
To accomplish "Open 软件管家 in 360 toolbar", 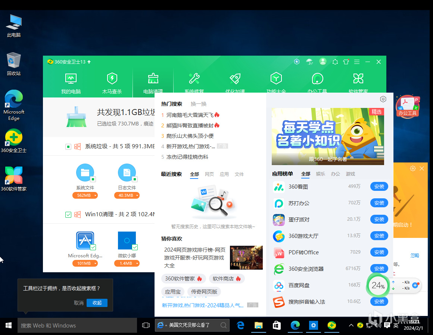I will coord(358,83).
